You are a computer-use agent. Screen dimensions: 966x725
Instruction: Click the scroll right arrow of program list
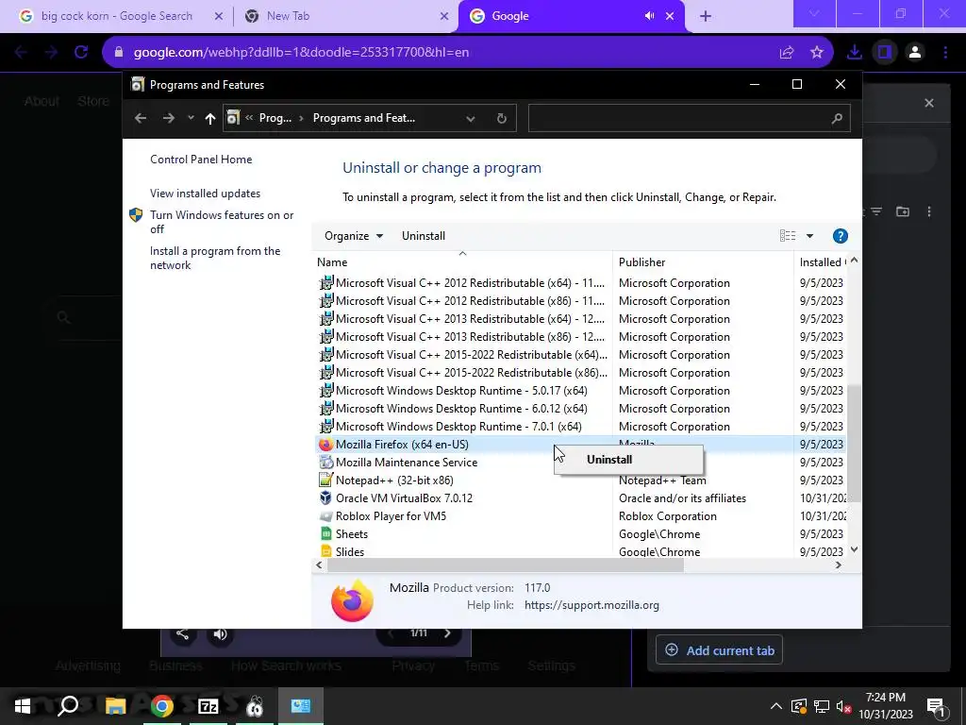tap(838, 565)
